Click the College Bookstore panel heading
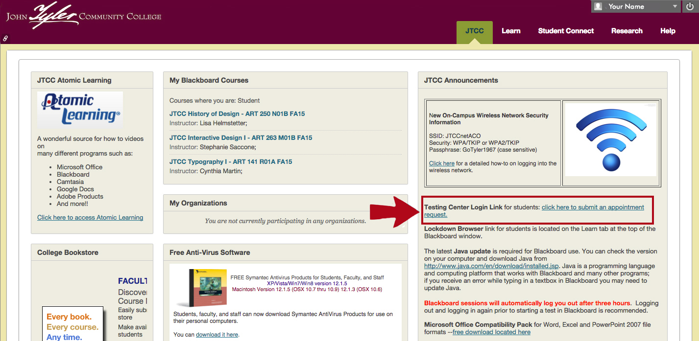 (68, 252)
